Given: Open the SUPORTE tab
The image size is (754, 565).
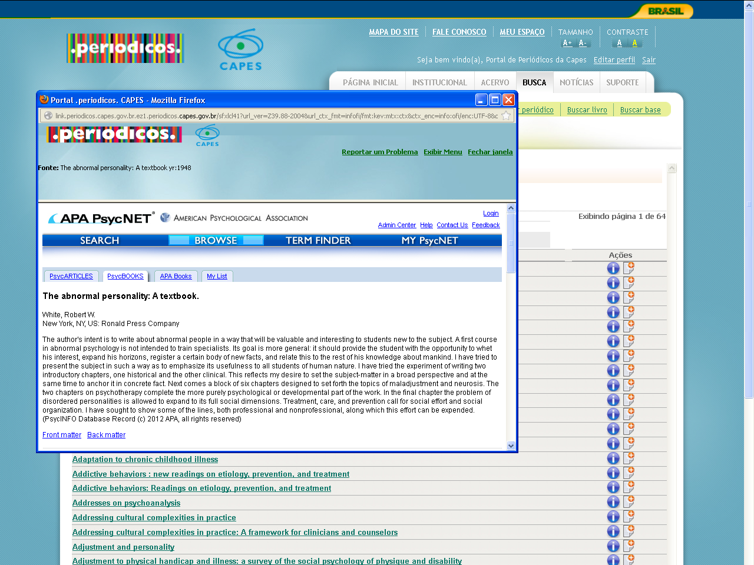Looking at the screenshot, I should pyautogui.click(x=623, y=82).
